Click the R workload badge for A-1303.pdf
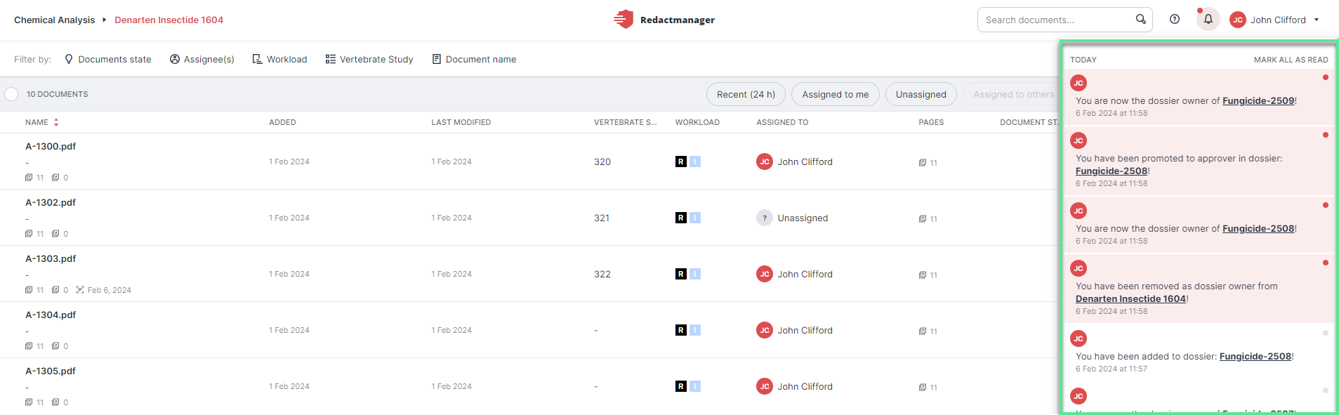 pos(680,274)
